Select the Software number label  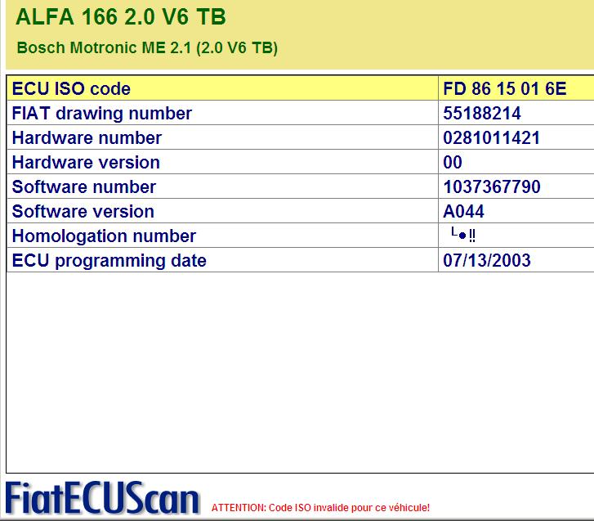pos(83,186)
